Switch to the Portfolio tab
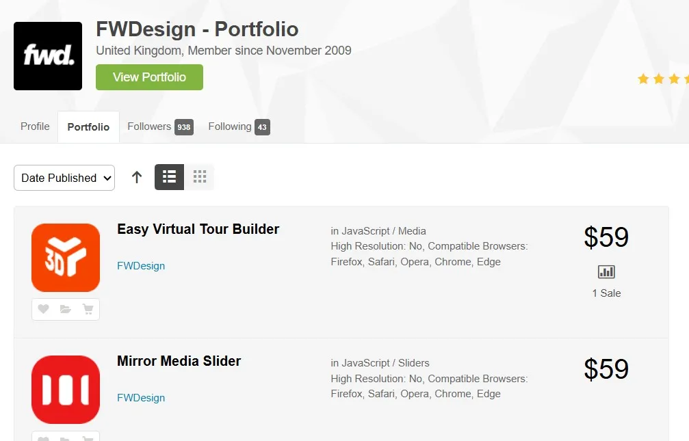Viewport: 689px width, 441px height. (x=88, y=127)
